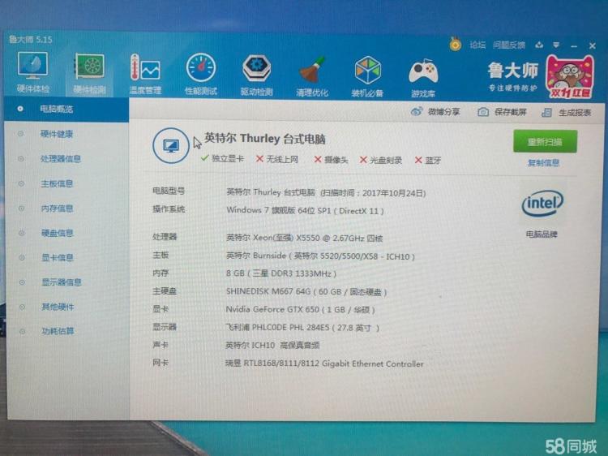
Task: Click the 无线上网 status indicator
Action: (277, 159)
